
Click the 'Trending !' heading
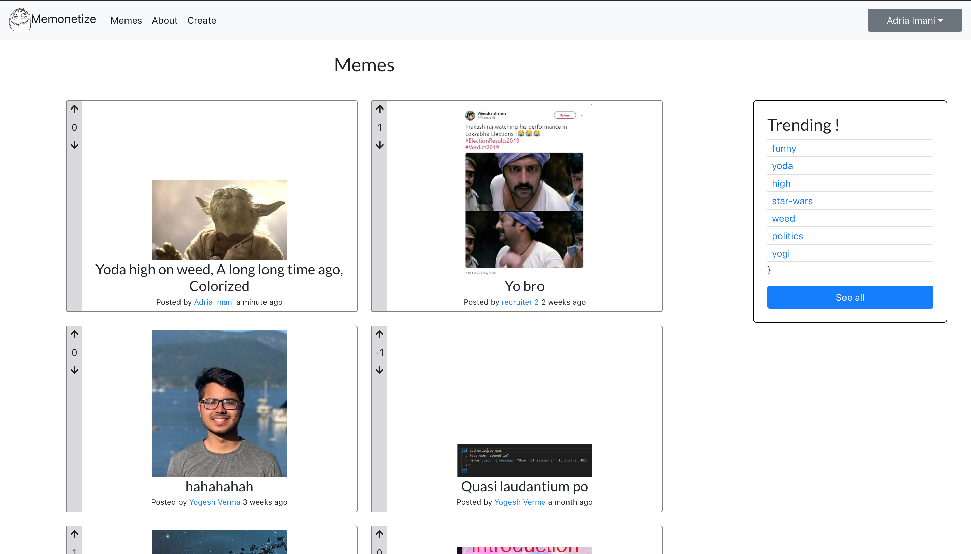(x=803, y=125)
